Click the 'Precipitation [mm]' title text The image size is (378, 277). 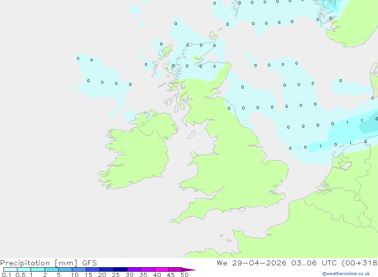39,263
